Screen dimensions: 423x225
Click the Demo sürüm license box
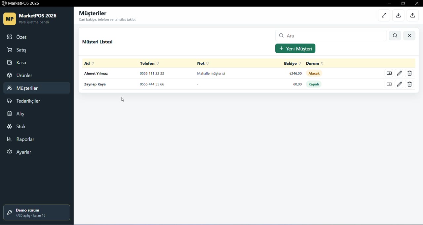37,212
